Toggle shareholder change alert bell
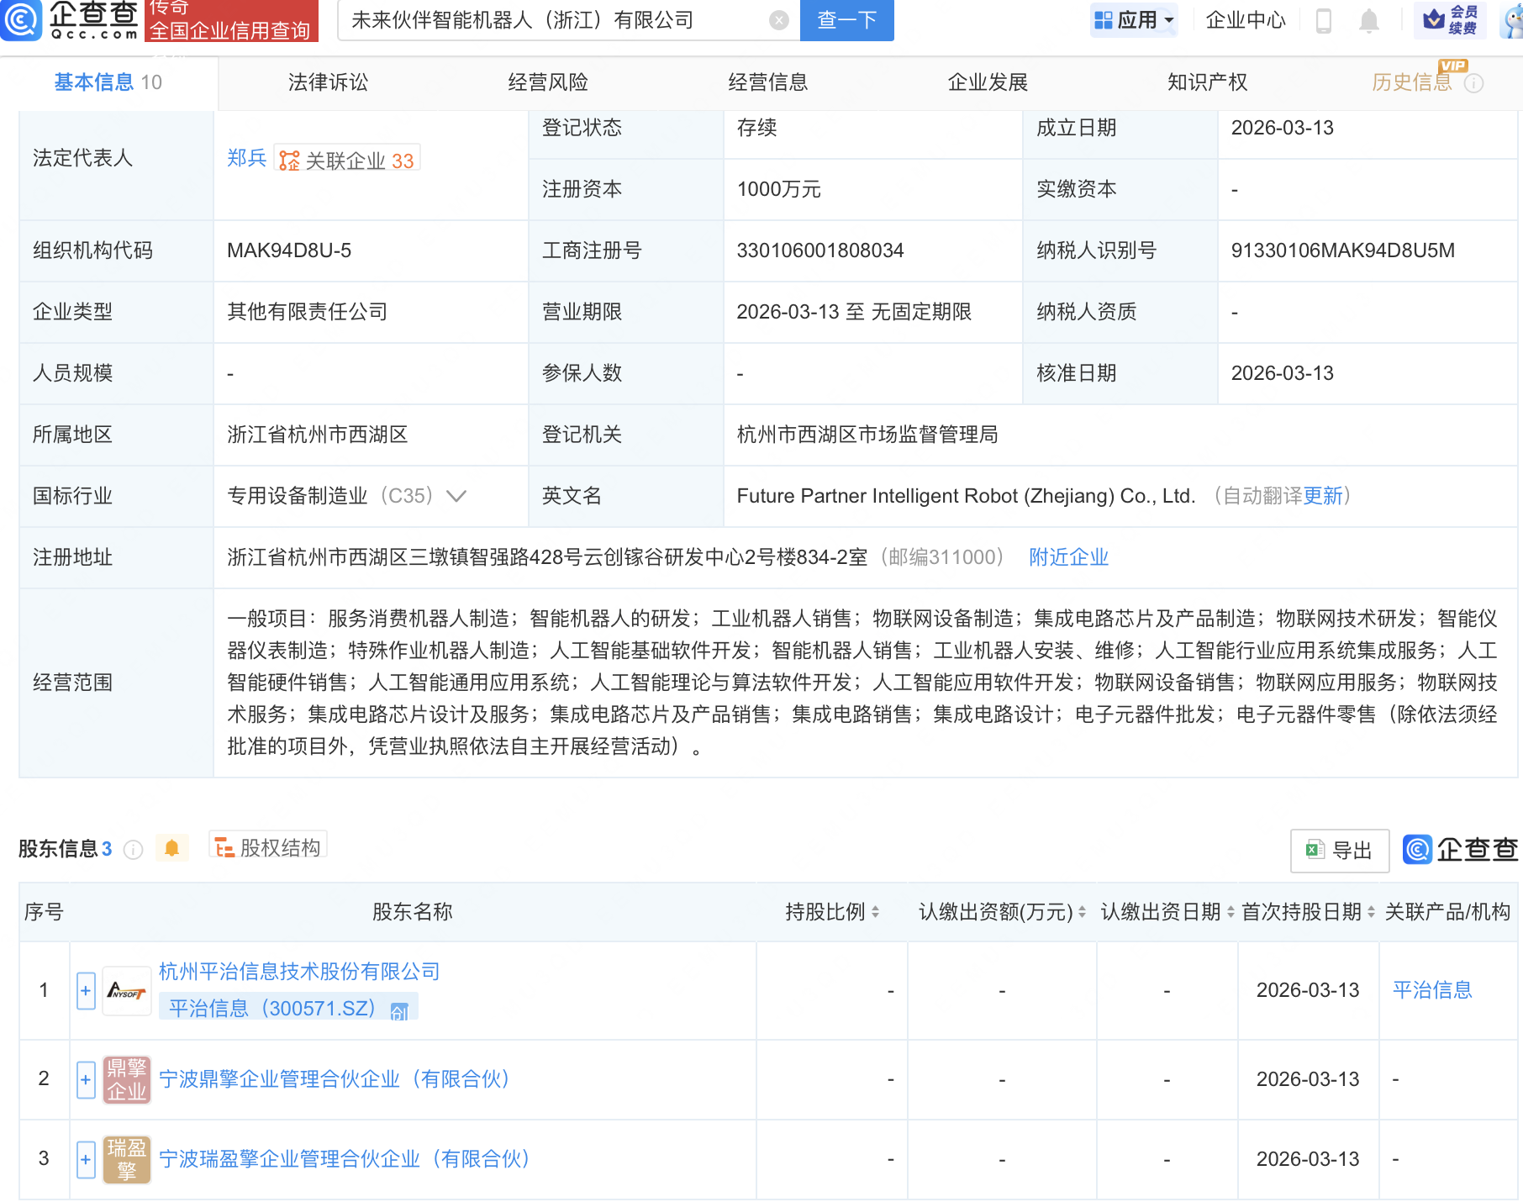 coord(172,848)
